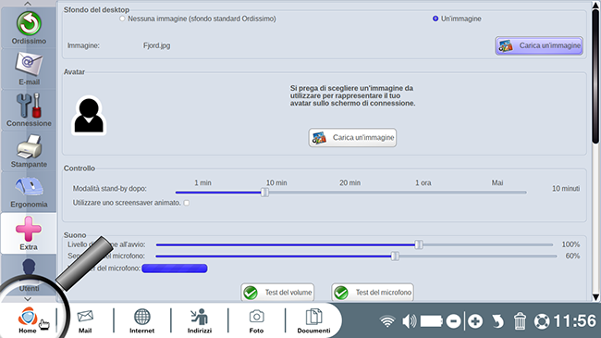Click the stand-by slider handle at 10 min
Viewport: 601px width, 338px height.
click(264, 192)
